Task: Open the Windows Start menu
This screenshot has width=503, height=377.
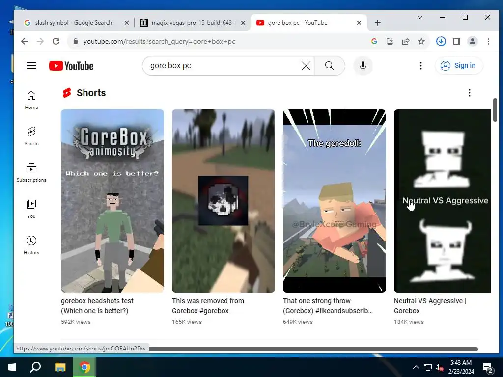Action: (x=12, y=367)
